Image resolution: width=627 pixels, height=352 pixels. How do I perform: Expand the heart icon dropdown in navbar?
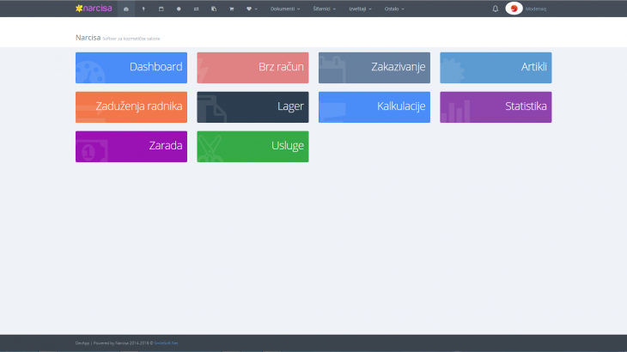tap(252, 9)
